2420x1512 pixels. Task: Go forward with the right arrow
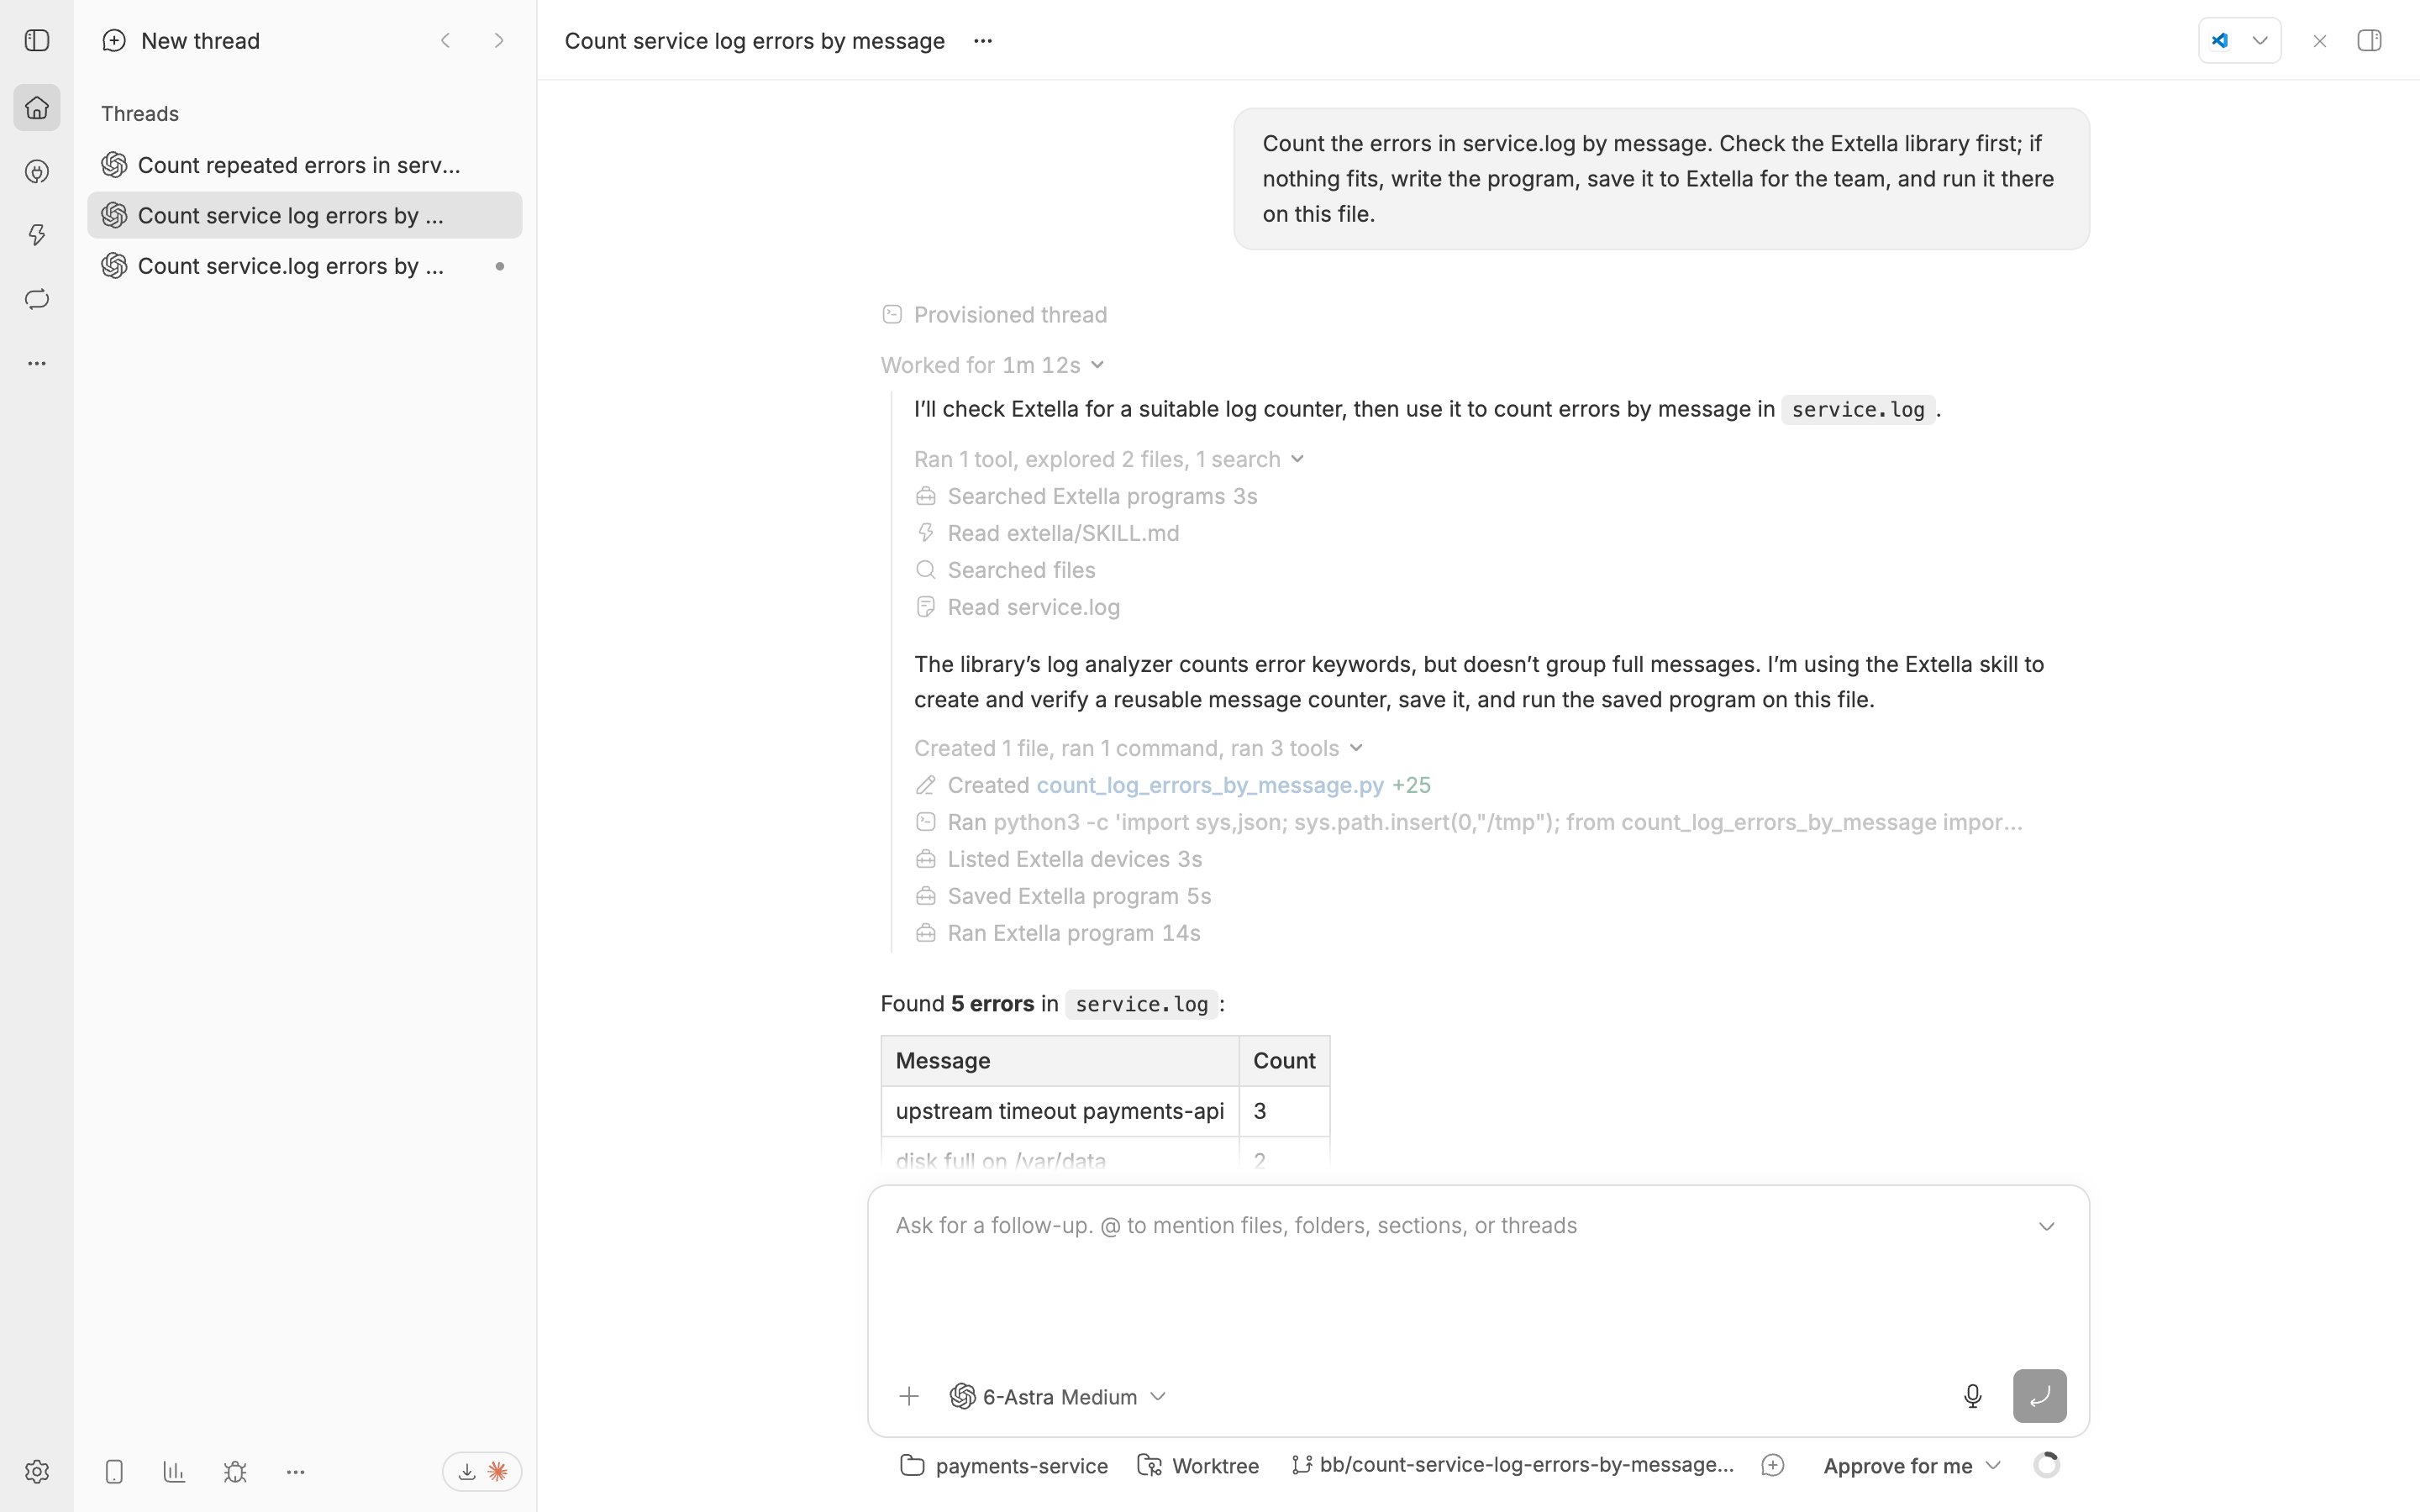click(499, 41)
